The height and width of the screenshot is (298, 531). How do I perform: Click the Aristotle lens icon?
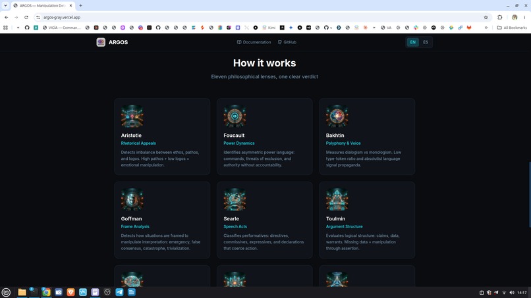tap(132, 116)
